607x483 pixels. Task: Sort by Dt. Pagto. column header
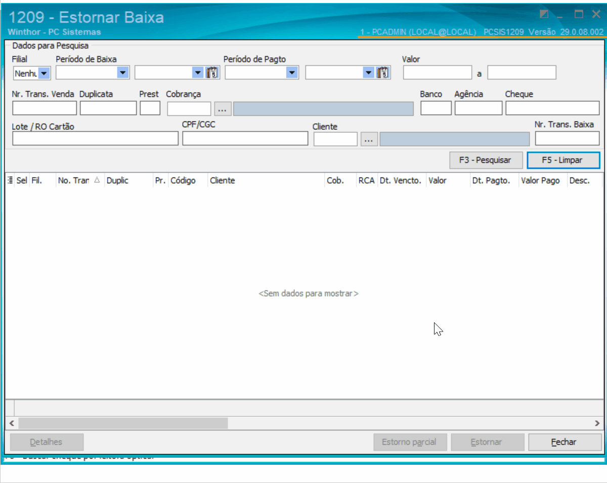tap(494, 180)
